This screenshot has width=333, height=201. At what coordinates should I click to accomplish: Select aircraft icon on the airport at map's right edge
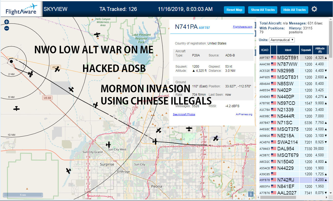pos(216,138)
